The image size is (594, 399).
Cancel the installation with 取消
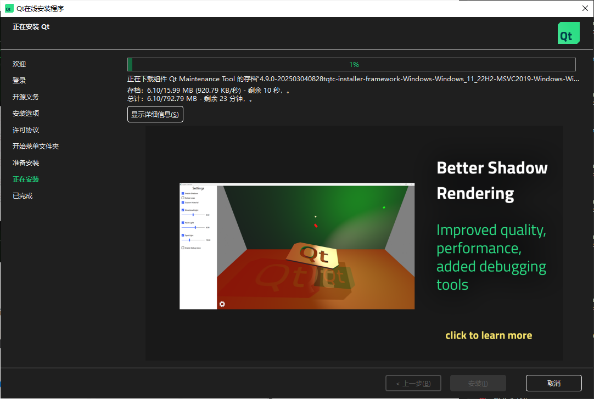[554, 383]
